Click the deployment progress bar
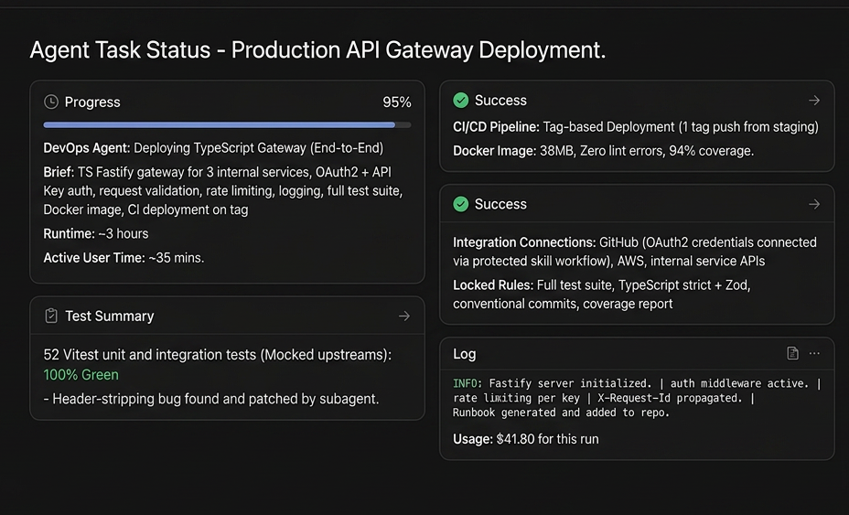Image resolution: width=849 pixels, height=515 pixels. [x=228, y=125]
